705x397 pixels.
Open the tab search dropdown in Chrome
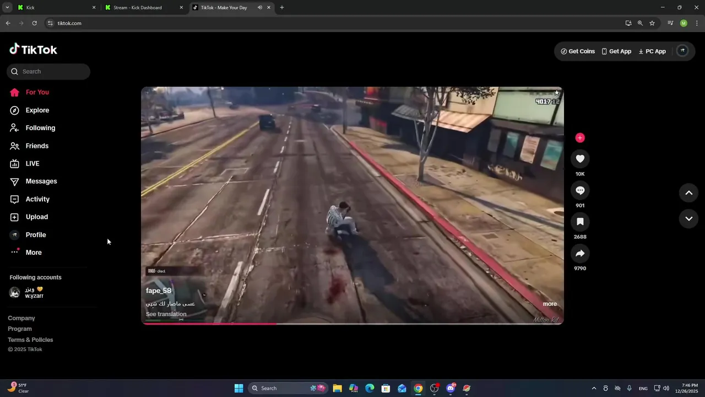[x=7, y=8]
